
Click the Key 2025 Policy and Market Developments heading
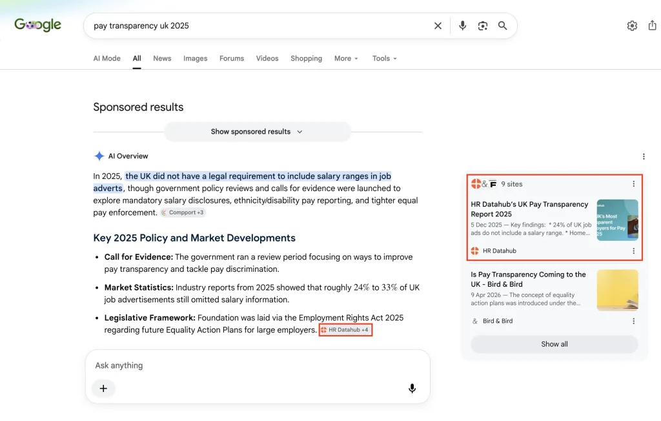pyautogui.click(x=194, y=238)
